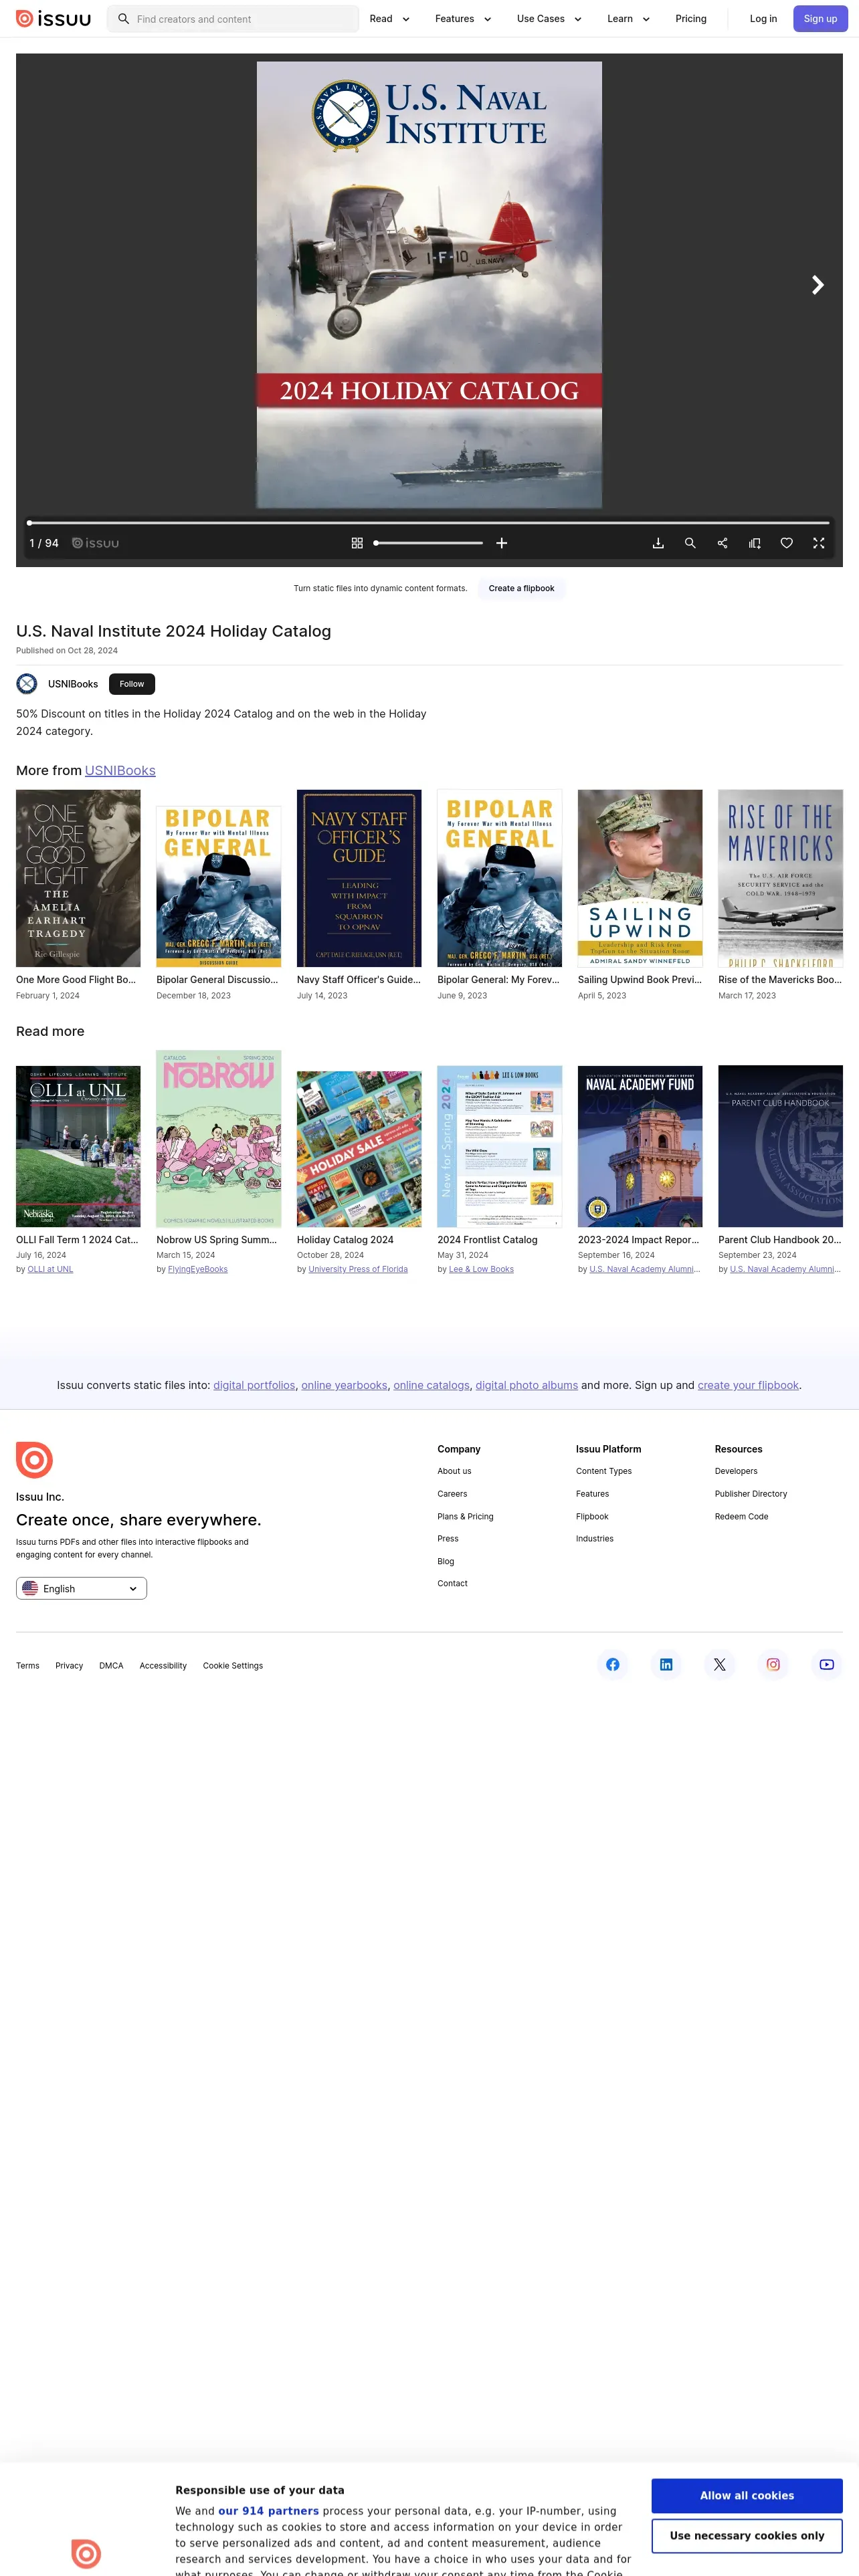This screenshot has width=859, height=2576.
Task: Open the digital portfolios link
Action: click(254, 1385)
